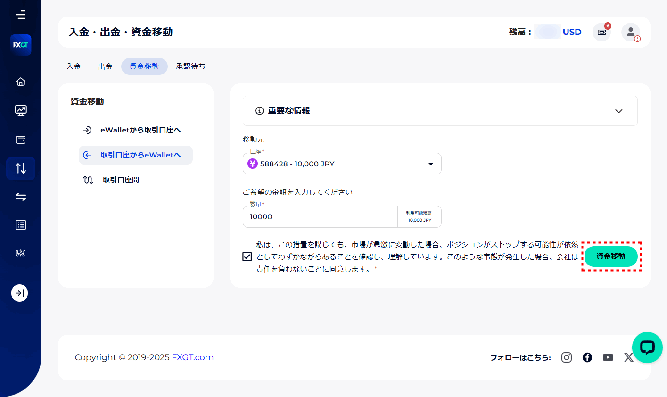
Task: Click the green 資金移動 submit button
Action: (611, 256)
